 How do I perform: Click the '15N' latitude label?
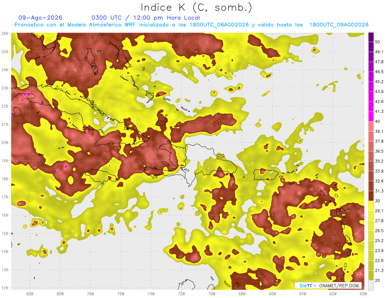pos(5,233)
